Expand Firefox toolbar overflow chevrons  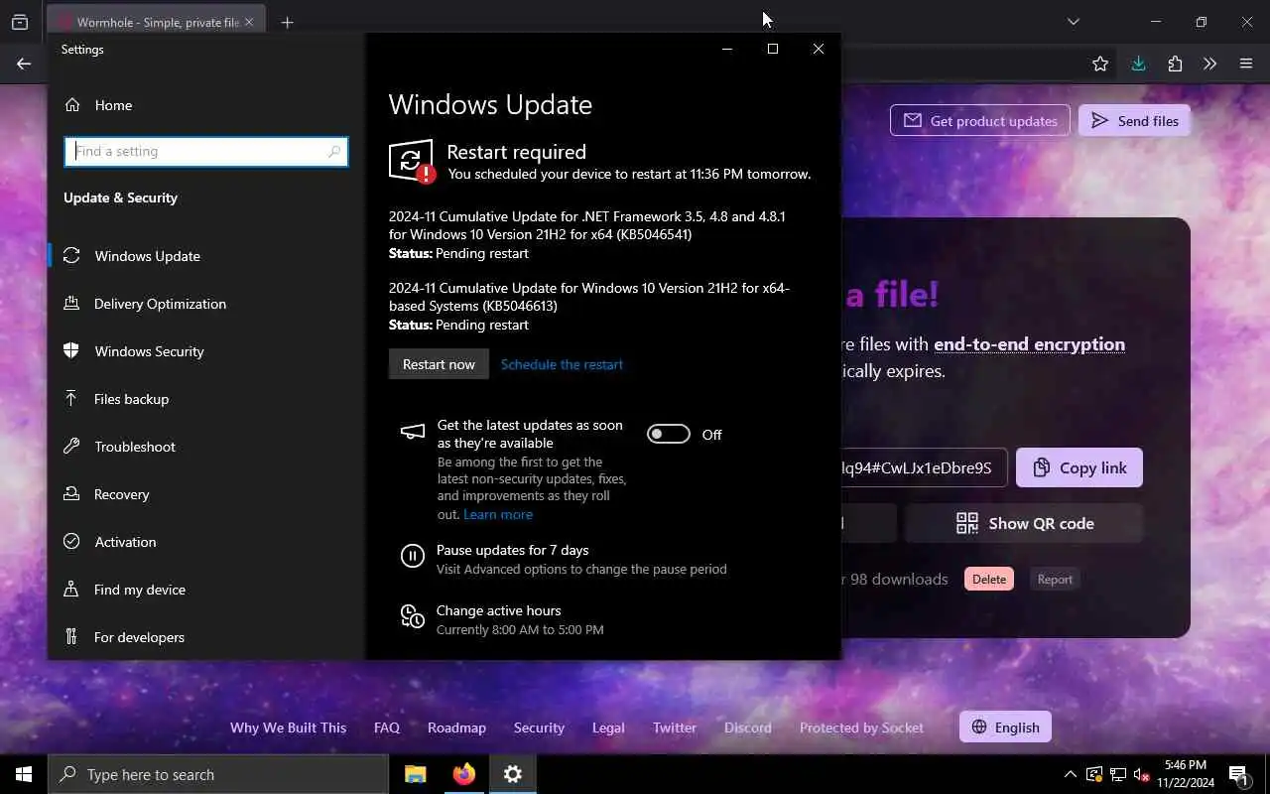(1209, 64)
